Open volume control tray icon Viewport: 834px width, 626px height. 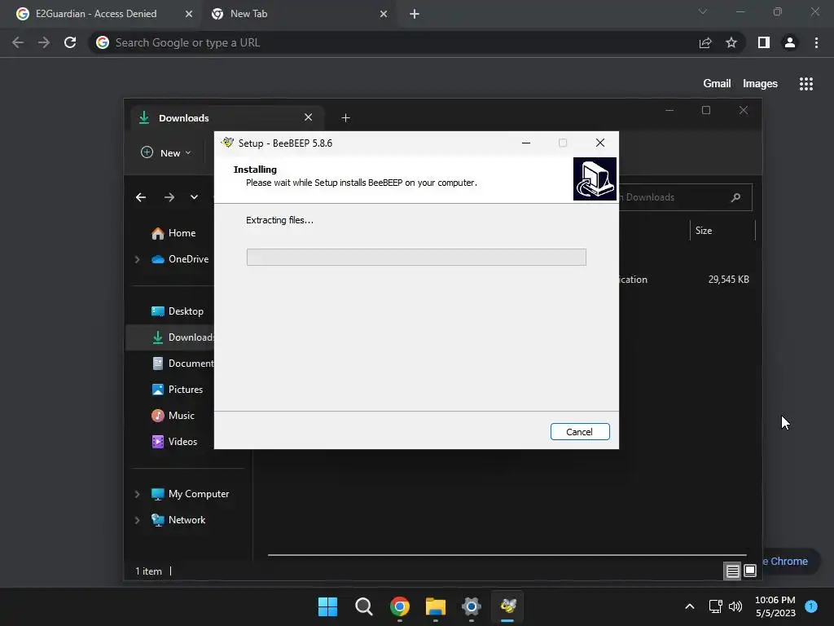[x=735, y=606]
